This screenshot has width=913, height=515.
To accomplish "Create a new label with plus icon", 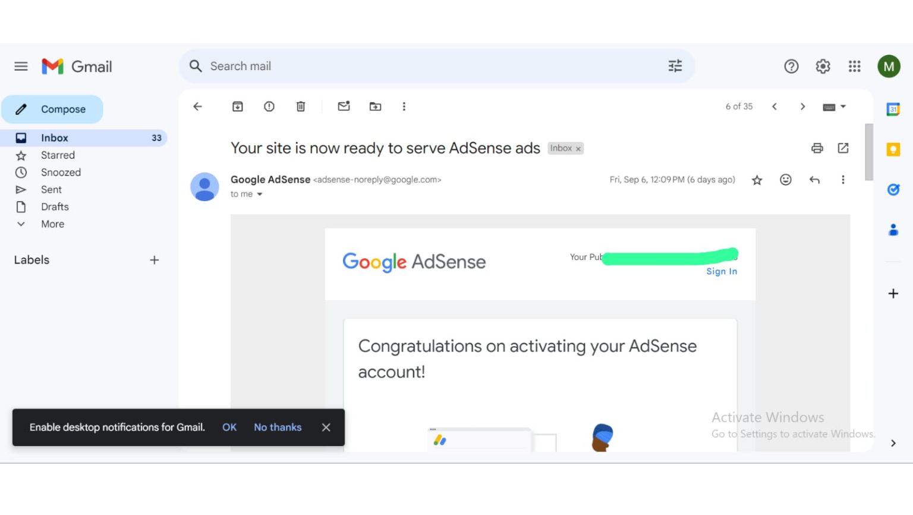I will [154, 260].
